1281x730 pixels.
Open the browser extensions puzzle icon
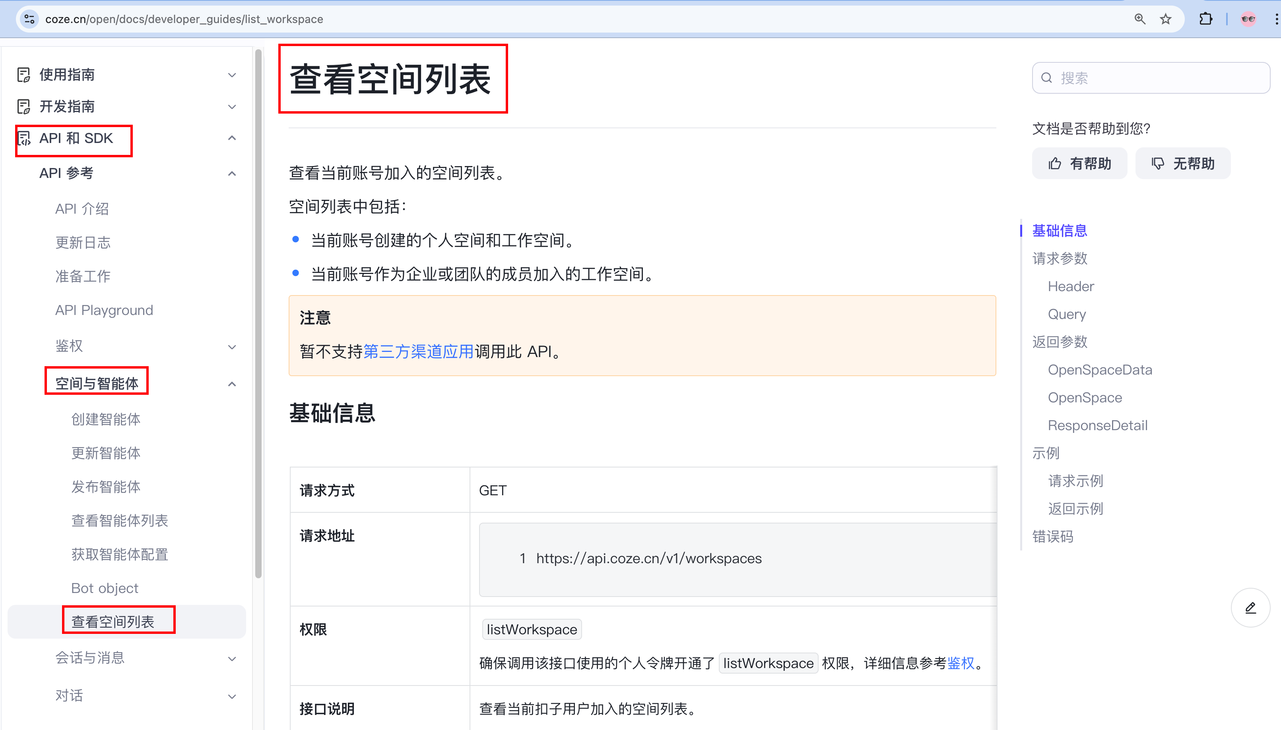[x=1206, y=19]
